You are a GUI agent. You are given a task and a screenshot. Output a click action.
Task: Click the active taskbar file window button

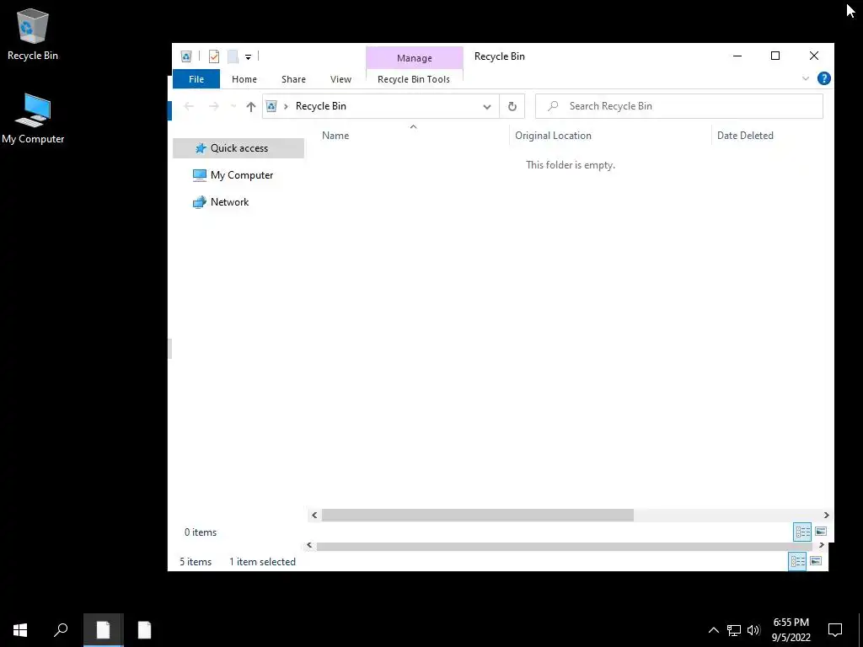tap(104, 630)
